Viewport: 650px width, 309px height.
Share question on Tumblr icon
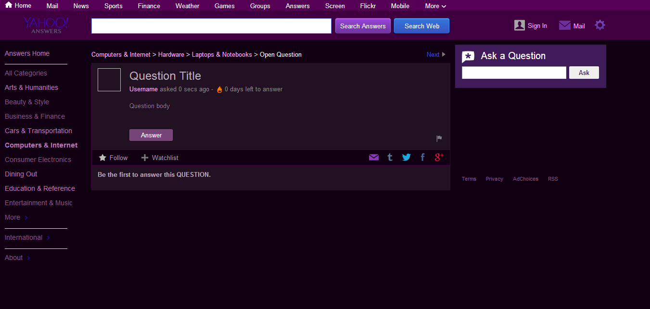[x=390, y=158]
